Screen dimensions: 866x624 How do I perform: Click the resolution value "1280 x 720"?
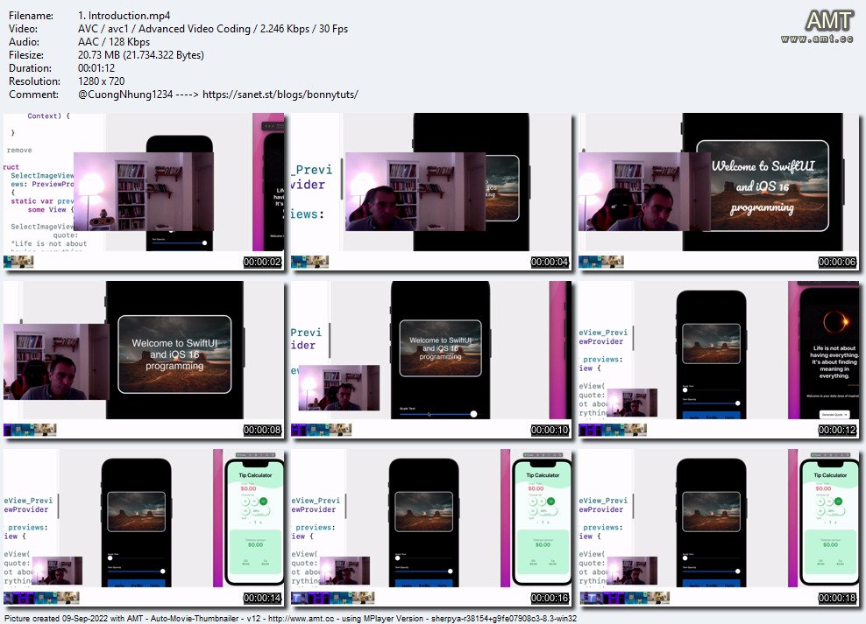coord(101,81)
